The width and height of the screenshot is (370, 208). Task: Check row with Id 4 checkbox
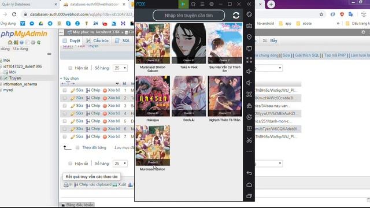(x=64, y=113)
